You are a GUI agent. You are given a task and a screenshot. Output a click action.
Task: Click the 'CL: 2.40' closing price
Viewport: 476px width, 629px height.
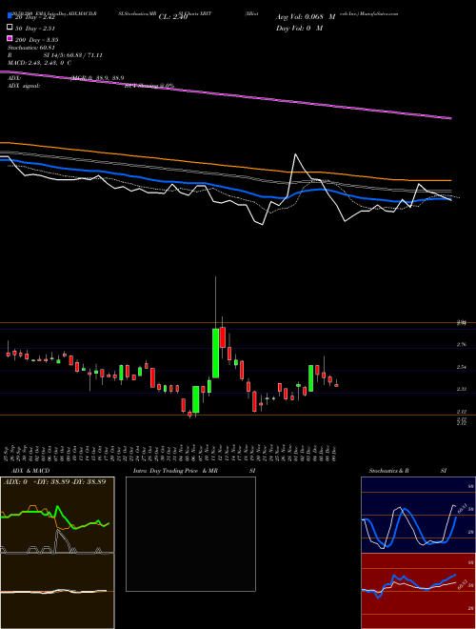pyautogui.click(x=173, y=17)
